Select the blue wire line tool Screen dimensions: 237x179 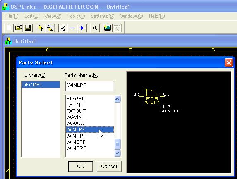click(x=72, y=28)
